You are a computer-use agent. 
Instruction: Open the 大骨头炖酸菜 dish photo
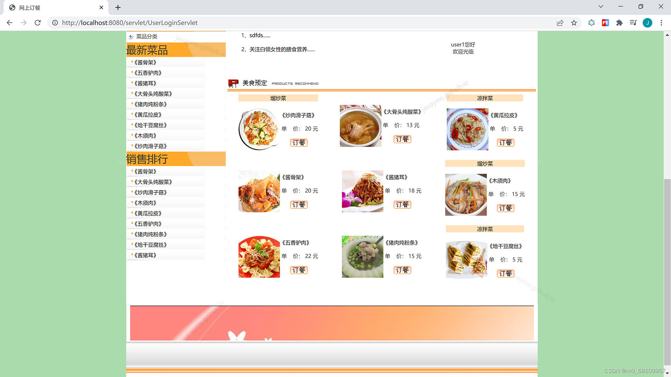coord(360,126)
